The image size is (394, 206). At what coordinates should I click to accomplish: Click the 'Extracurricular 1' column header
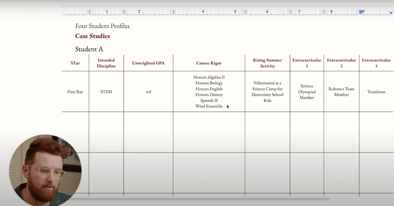pos(307,63)
